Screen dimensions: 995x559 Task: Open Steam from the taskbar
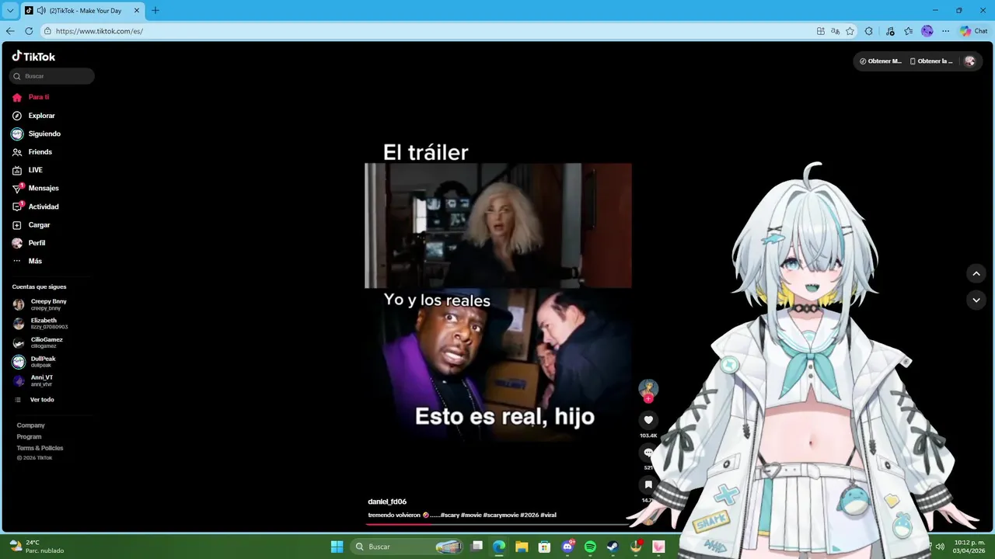pos(613,547)
